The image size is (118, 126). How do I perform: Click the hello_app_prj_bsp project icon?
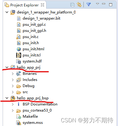point(13,98)
